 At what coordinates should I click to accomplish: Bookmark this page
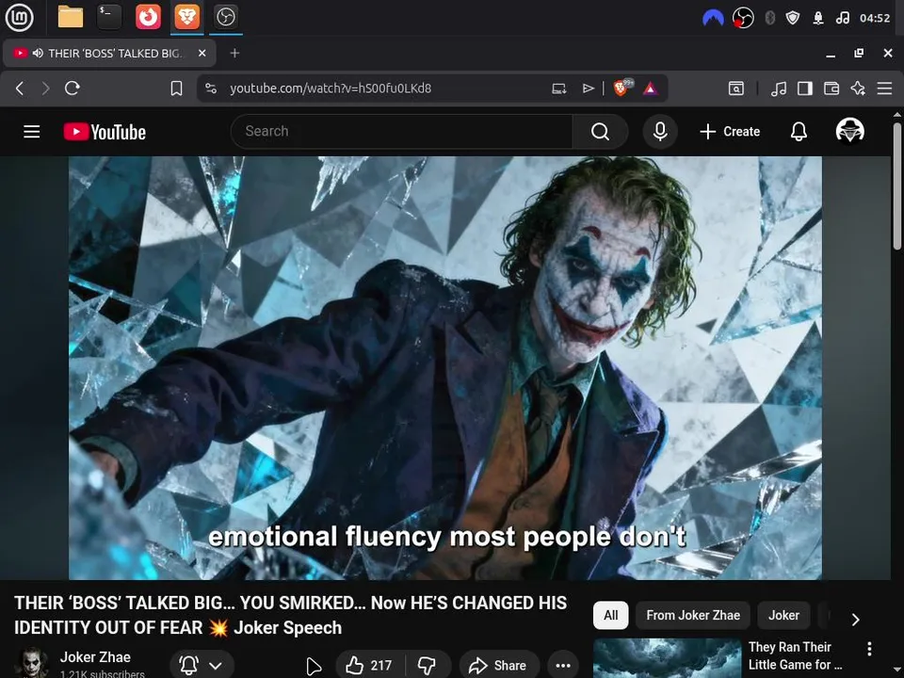(176, 89)
